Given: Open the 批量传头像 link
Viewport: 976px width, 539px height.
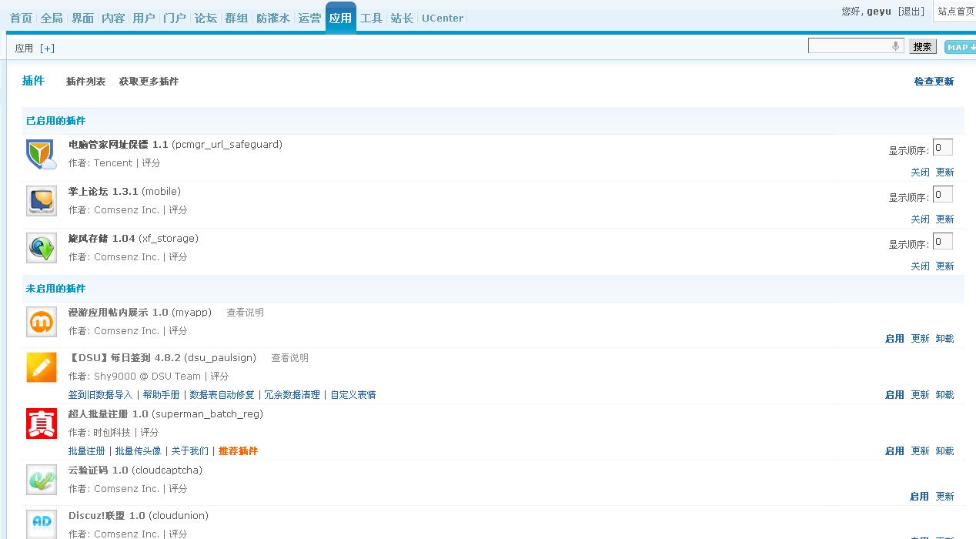Looking at the screenshot, I should pyautogui.click(x=138, y=451).
